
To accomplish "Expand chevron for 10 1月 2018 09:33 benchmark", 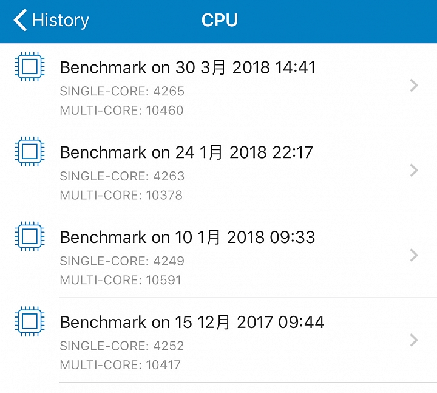I will [414, 255].
